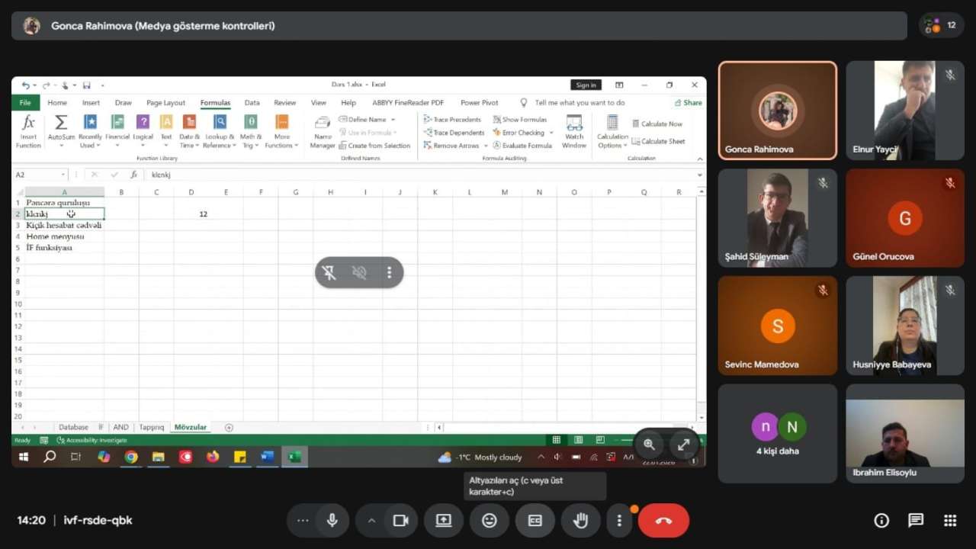
Task: Expand audio settings chevron arrow
Action: [x=371, y=521]
